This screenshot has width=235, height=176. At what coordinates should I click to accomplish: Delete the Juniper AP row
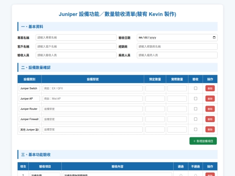210,99
